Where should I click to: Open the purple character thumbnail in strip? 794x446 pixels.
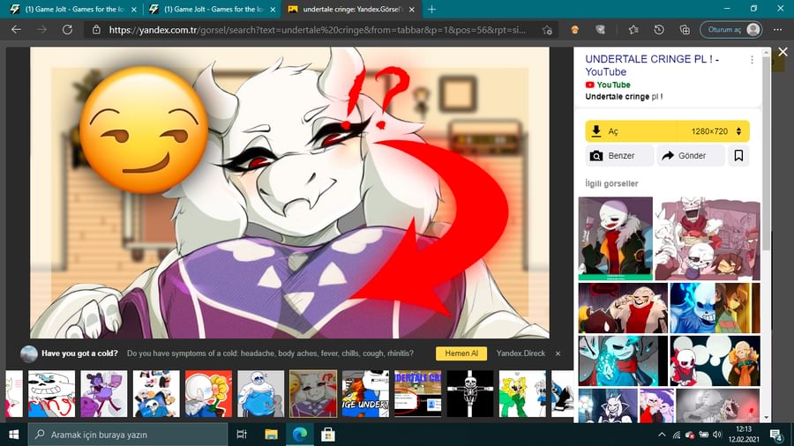click(x=104, y=393)
